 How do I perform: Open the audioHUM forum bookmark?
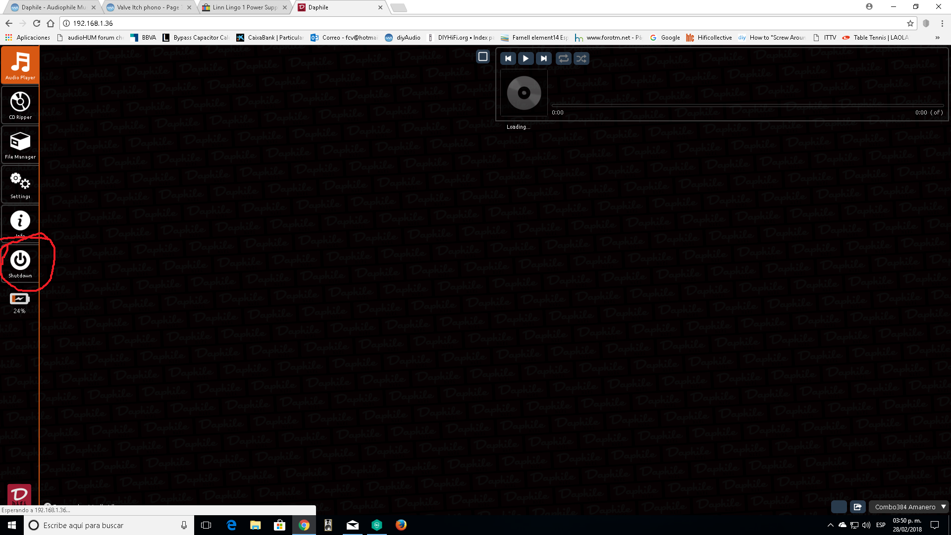(x=90, y=38)
